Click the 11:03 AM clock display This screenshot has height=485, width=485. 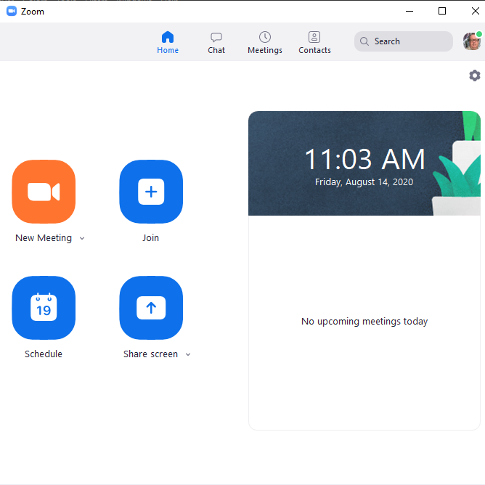(364, 159)
